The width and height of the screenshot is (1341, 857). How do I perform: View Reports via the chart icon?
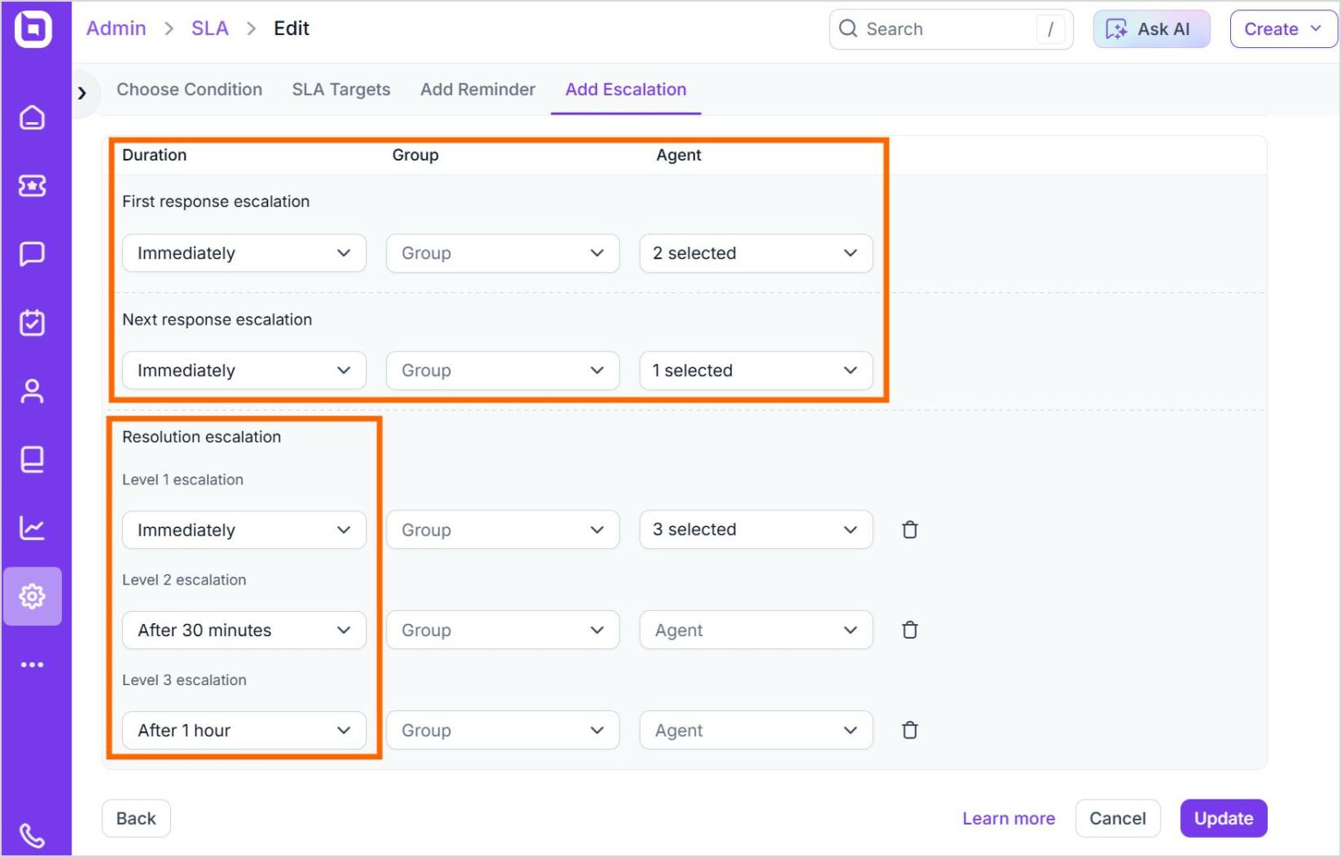32,527
